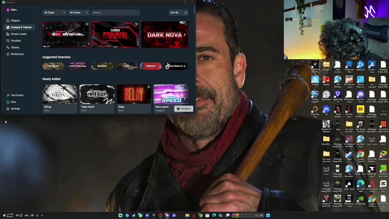Open Resident Evil Requiem desktop icon
Screen dimensions: 389x219
pos(326,127)
